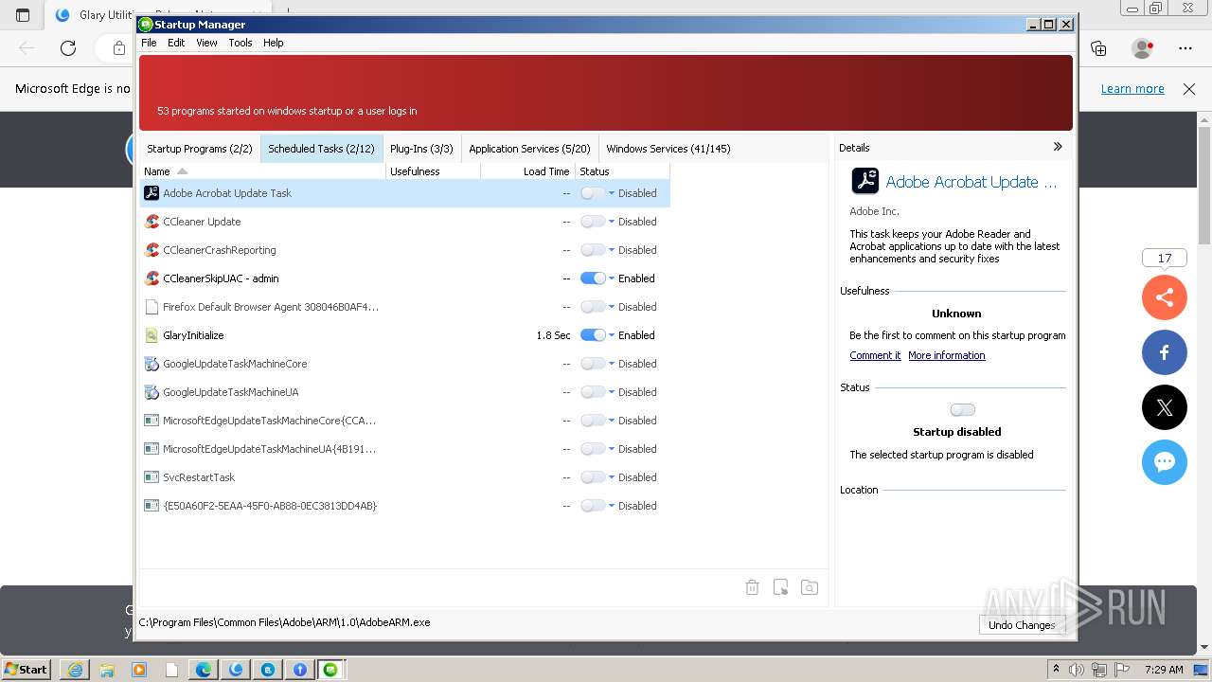Click the Undo Changes button

(1022, 625)
